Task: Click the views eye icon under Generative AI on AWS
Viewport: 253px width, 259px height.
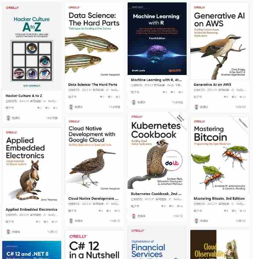Action: click(x=241, y=97)
